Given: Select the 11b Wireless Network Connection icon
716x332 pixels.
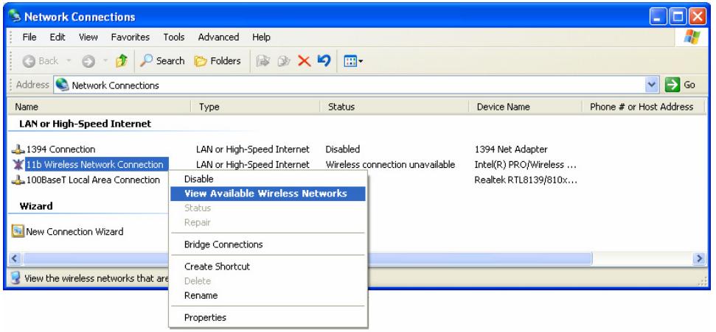Looking at the screenshot, I should pos(18,165).
